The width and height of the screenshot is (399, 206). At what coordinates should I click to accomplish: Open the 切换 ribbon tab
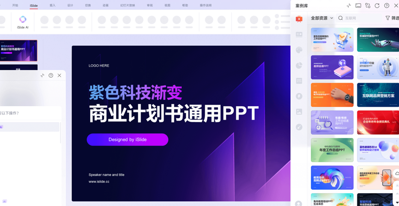click(x=88, y=6)
